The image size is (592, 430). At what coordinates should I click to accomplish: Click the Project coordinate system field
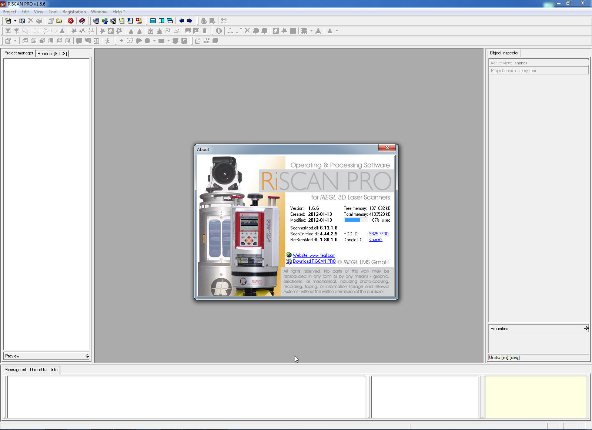click(x=539, y=71)
